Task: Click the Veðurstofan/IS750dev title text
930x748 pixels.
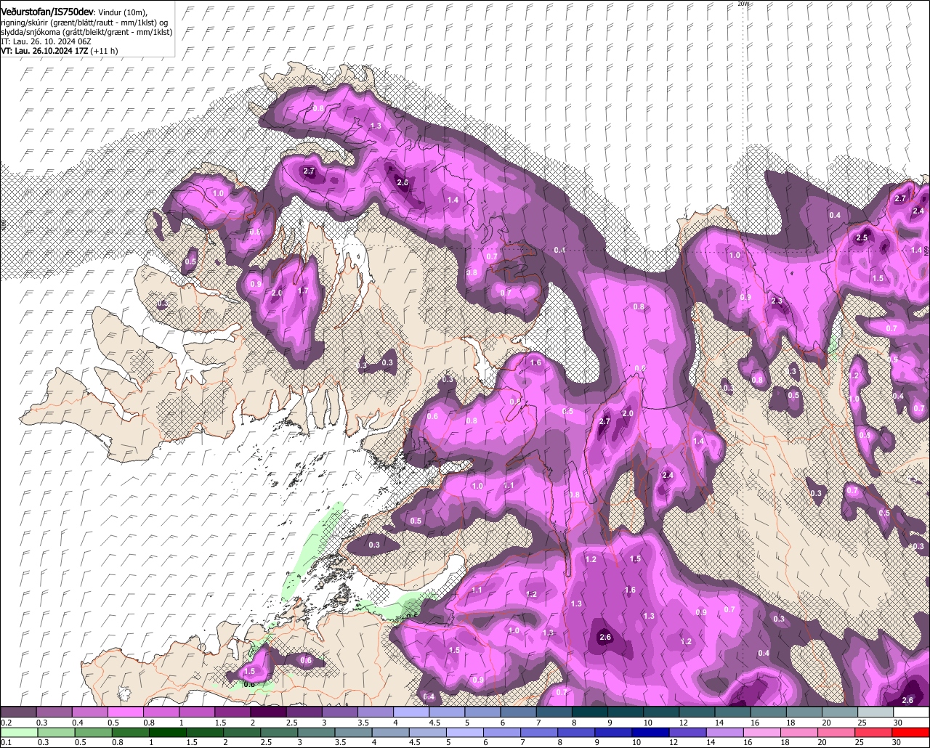Action: tap(48, 12)
